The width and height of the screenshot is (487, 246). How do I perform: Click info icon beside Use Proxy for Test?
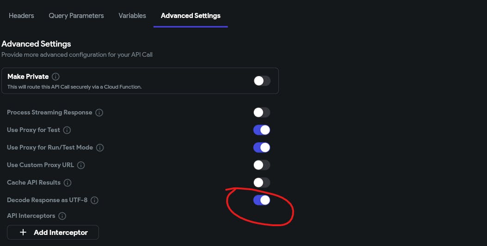click(x=67, y=130)
